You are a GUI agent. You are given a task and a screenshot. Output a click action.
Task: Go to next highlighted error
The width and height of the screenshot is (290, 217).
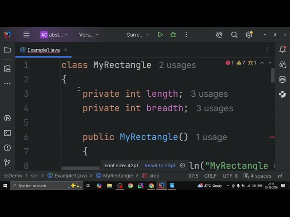tap(270, 63)
